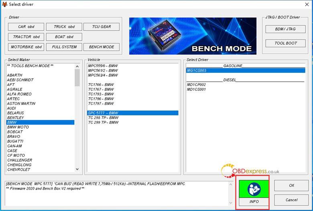
Task: Select MD1CS001 diesel driver
Action: click(x=246, y=89)
